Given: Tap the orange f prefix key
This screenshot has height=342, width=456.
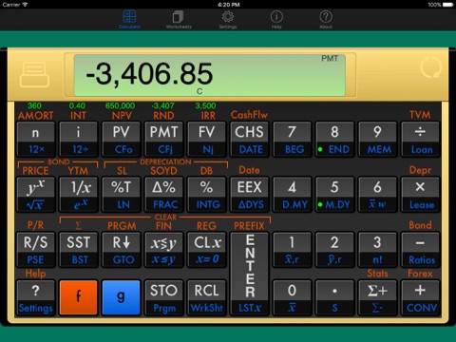Looking at the screenshot, I should click(79, 297).
